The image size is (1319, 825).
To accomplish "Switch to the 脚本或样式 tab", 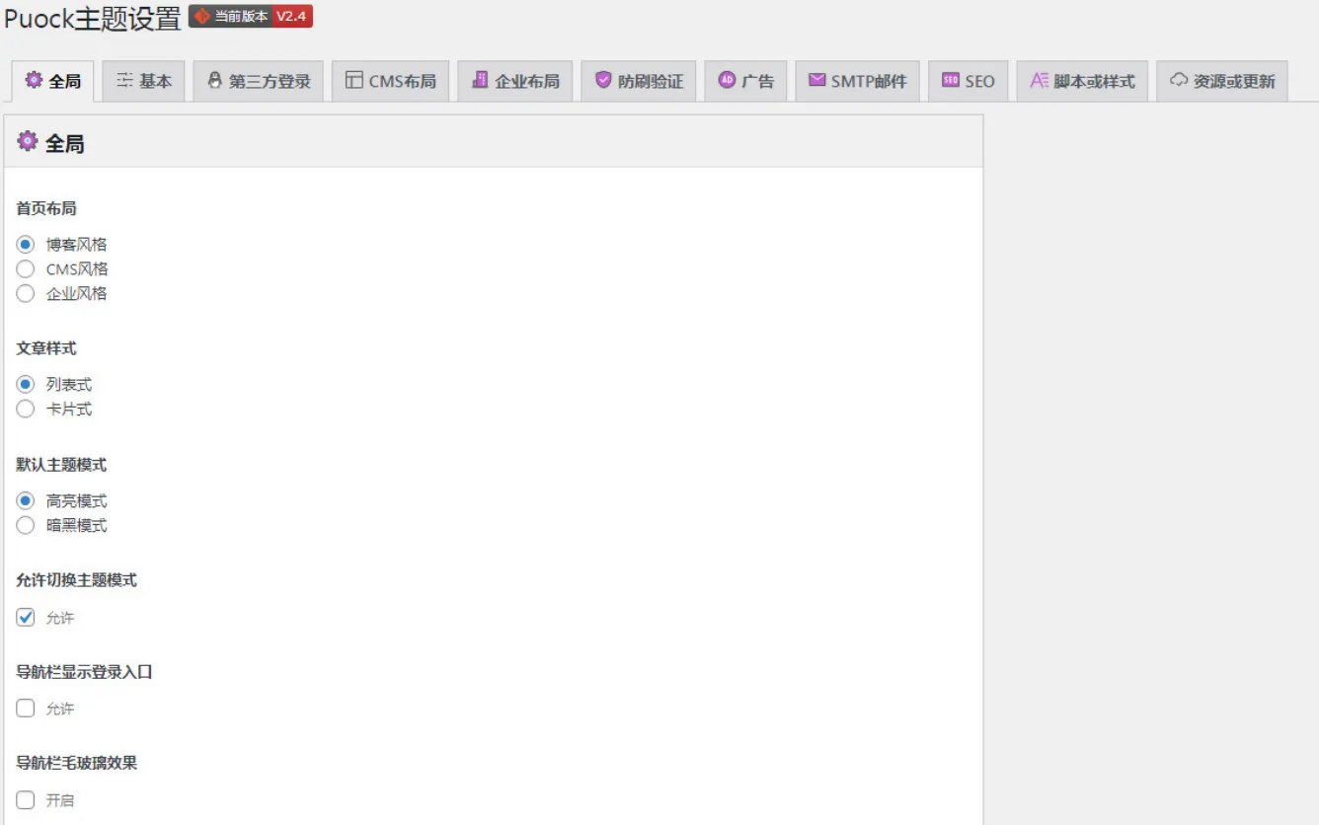I will click(x=1082, y=82).
